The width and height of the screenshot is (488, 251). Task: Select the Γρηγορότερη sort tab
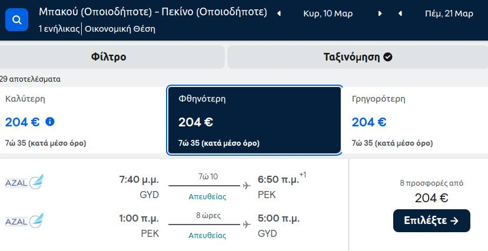(x=415, y=121)
